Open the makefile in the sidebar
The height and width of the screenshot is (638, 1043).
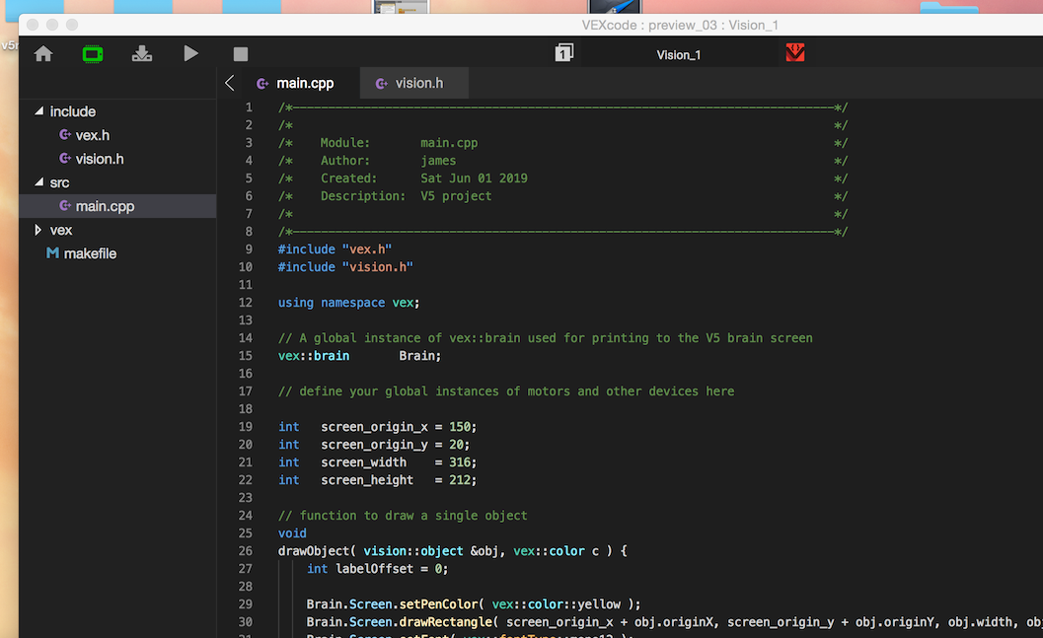point(90,253)
